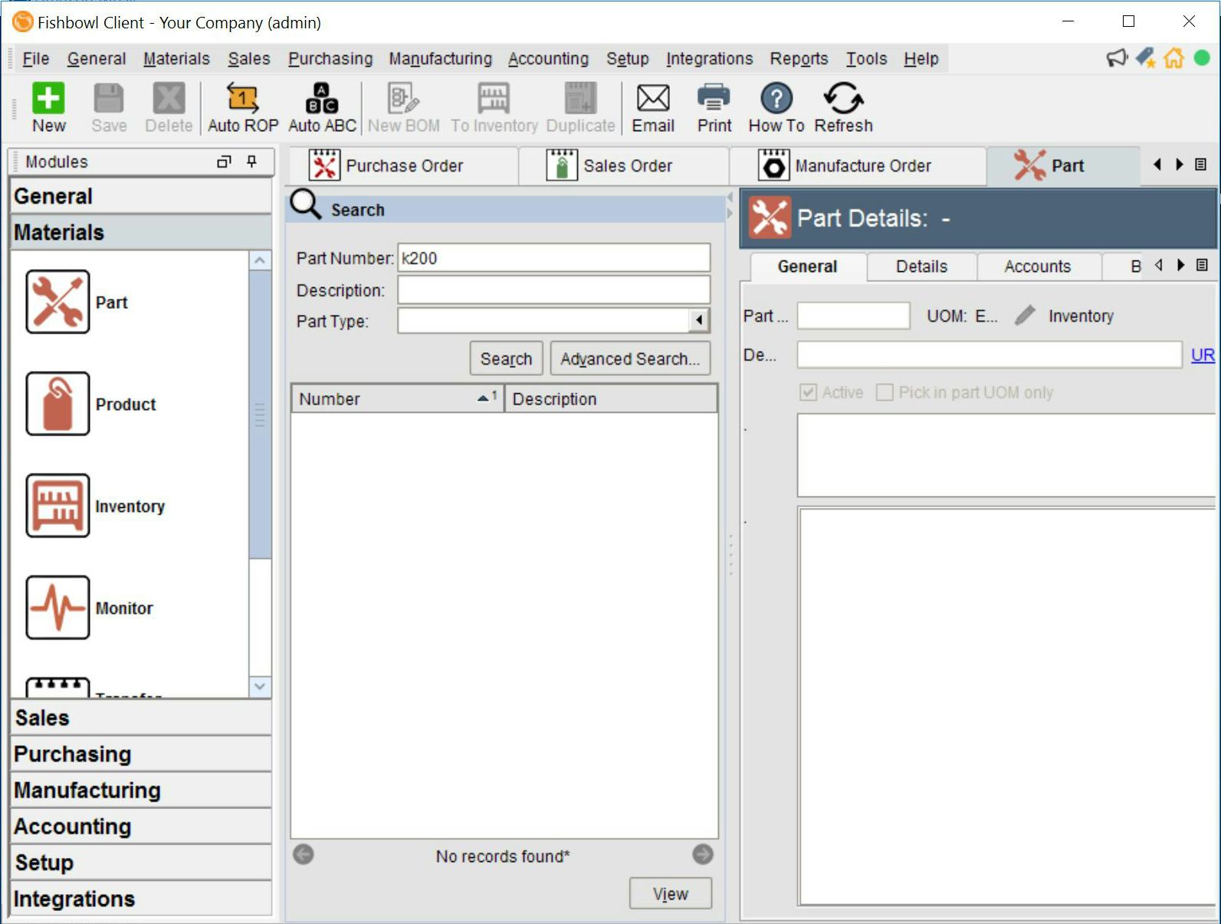This screenshot has width=1221, height=924.
Task: Click the Search button
Action: [x=506, y=359]
